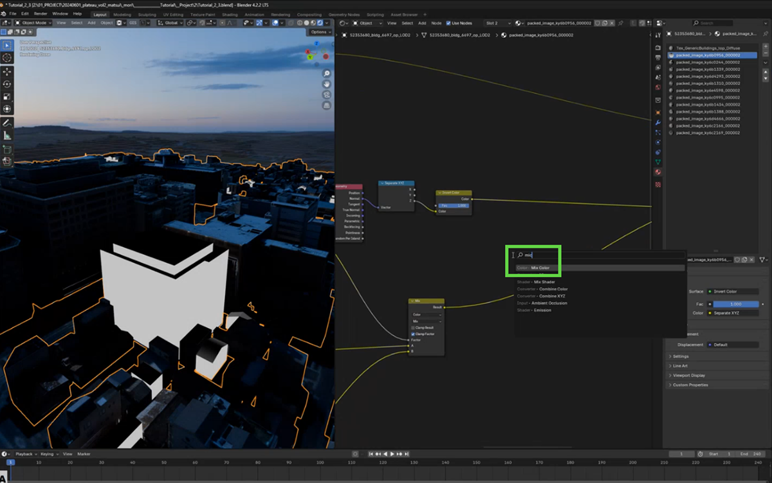772x483 pixels.
Task: Open the Modifiers wrench properties tab
Action: [x=658, y=122]
